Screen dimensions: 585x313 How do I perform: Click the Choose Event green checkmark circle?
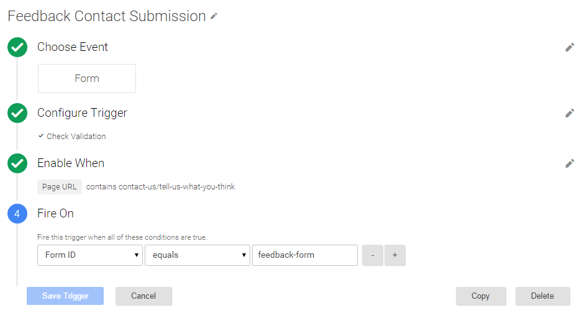coord(17,47)
